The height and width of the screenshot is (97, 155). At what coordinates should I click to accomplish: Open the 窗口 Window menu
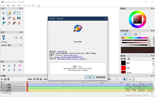pos(33,5)
